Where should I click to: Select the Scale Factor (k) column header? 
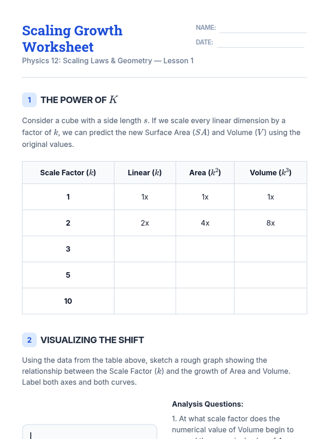point(68,173)
